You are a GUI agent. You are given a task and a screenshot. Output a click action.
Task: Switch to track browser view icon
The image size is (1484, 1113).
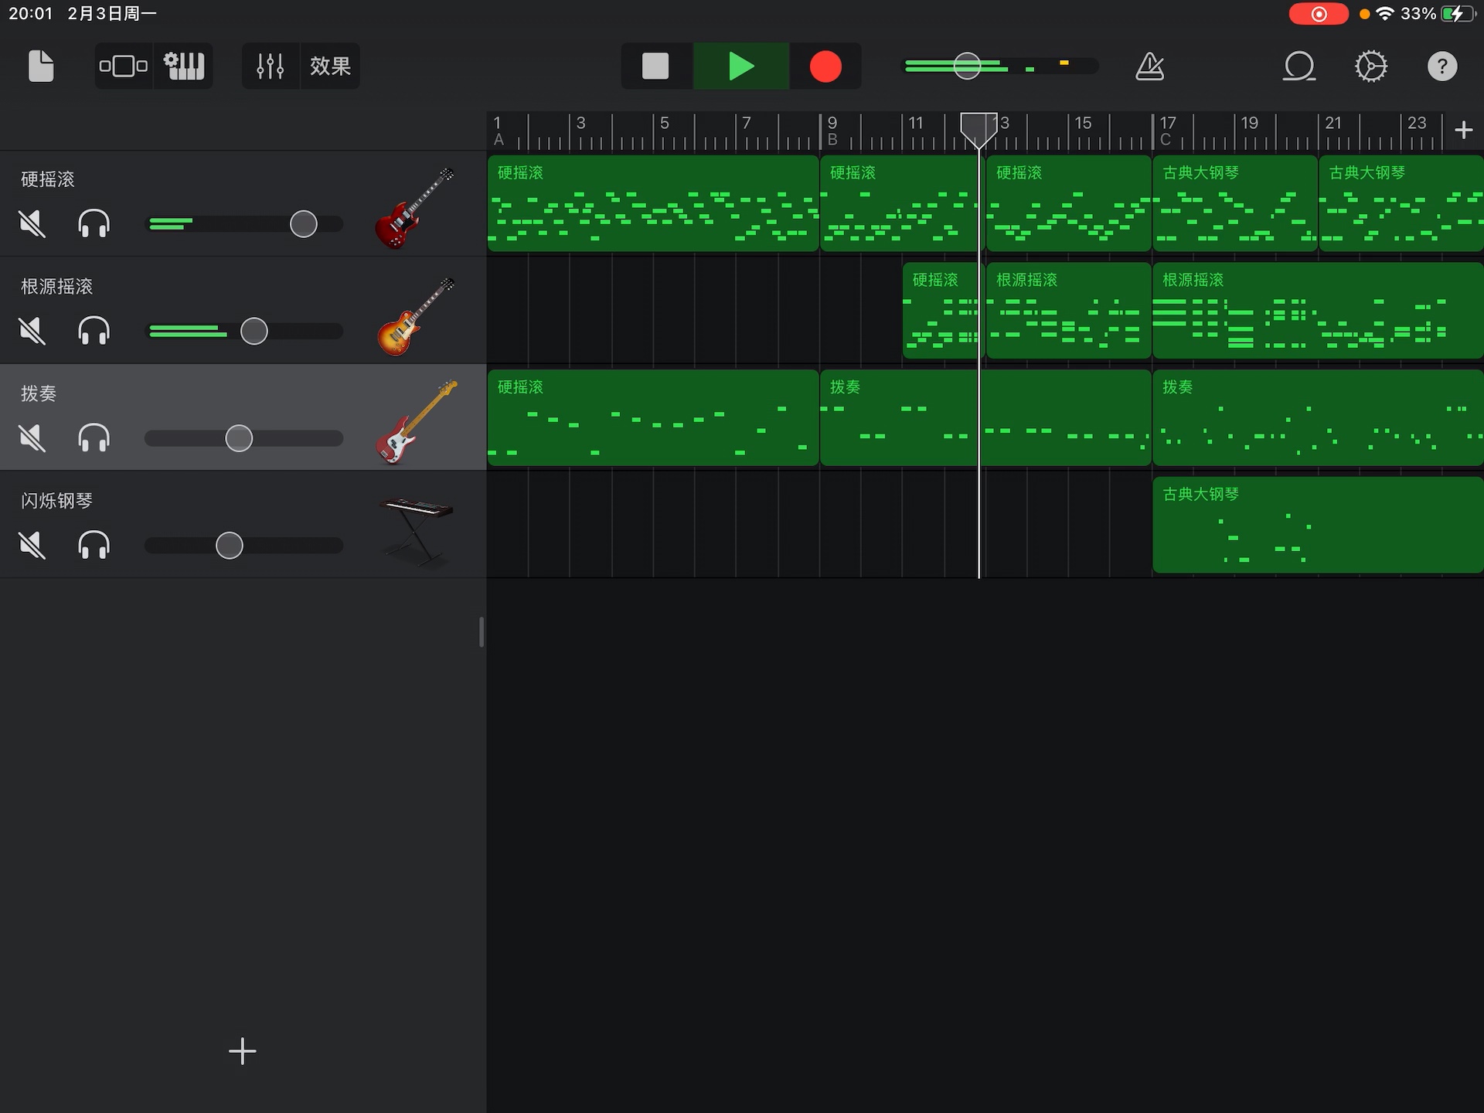124,66
